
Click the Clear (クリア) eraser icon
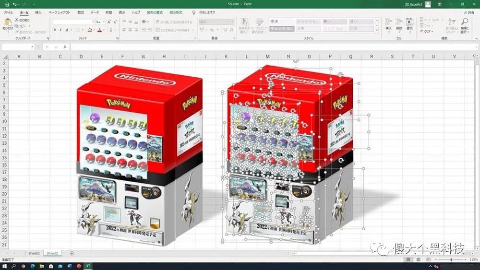coord(421,32)
